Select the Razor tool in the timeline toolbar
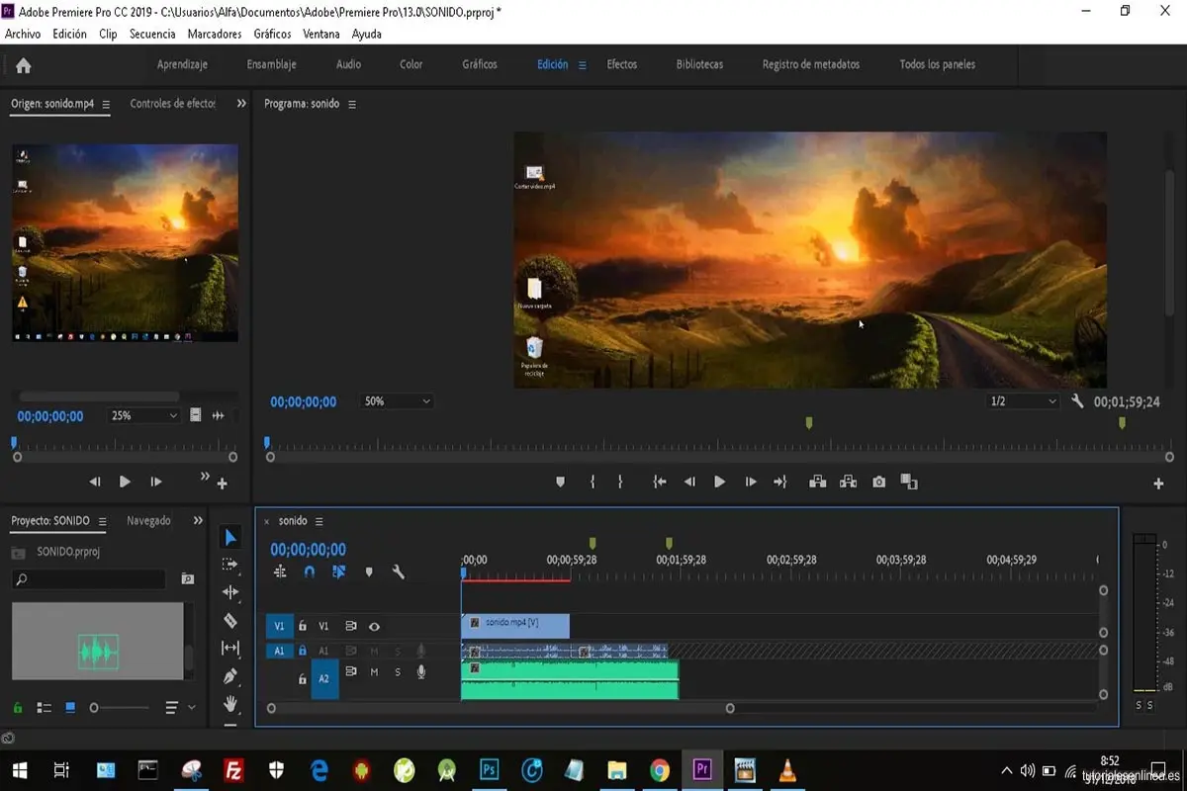Screen dimensions: 1187x791 [x=229, y=618]
